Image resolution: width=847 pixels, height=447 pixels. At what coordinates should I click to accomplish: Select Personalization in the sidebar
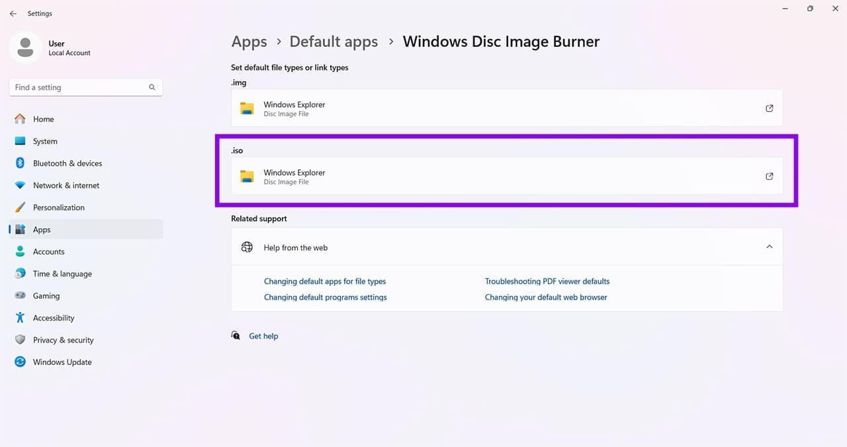(x=86, y=207)
